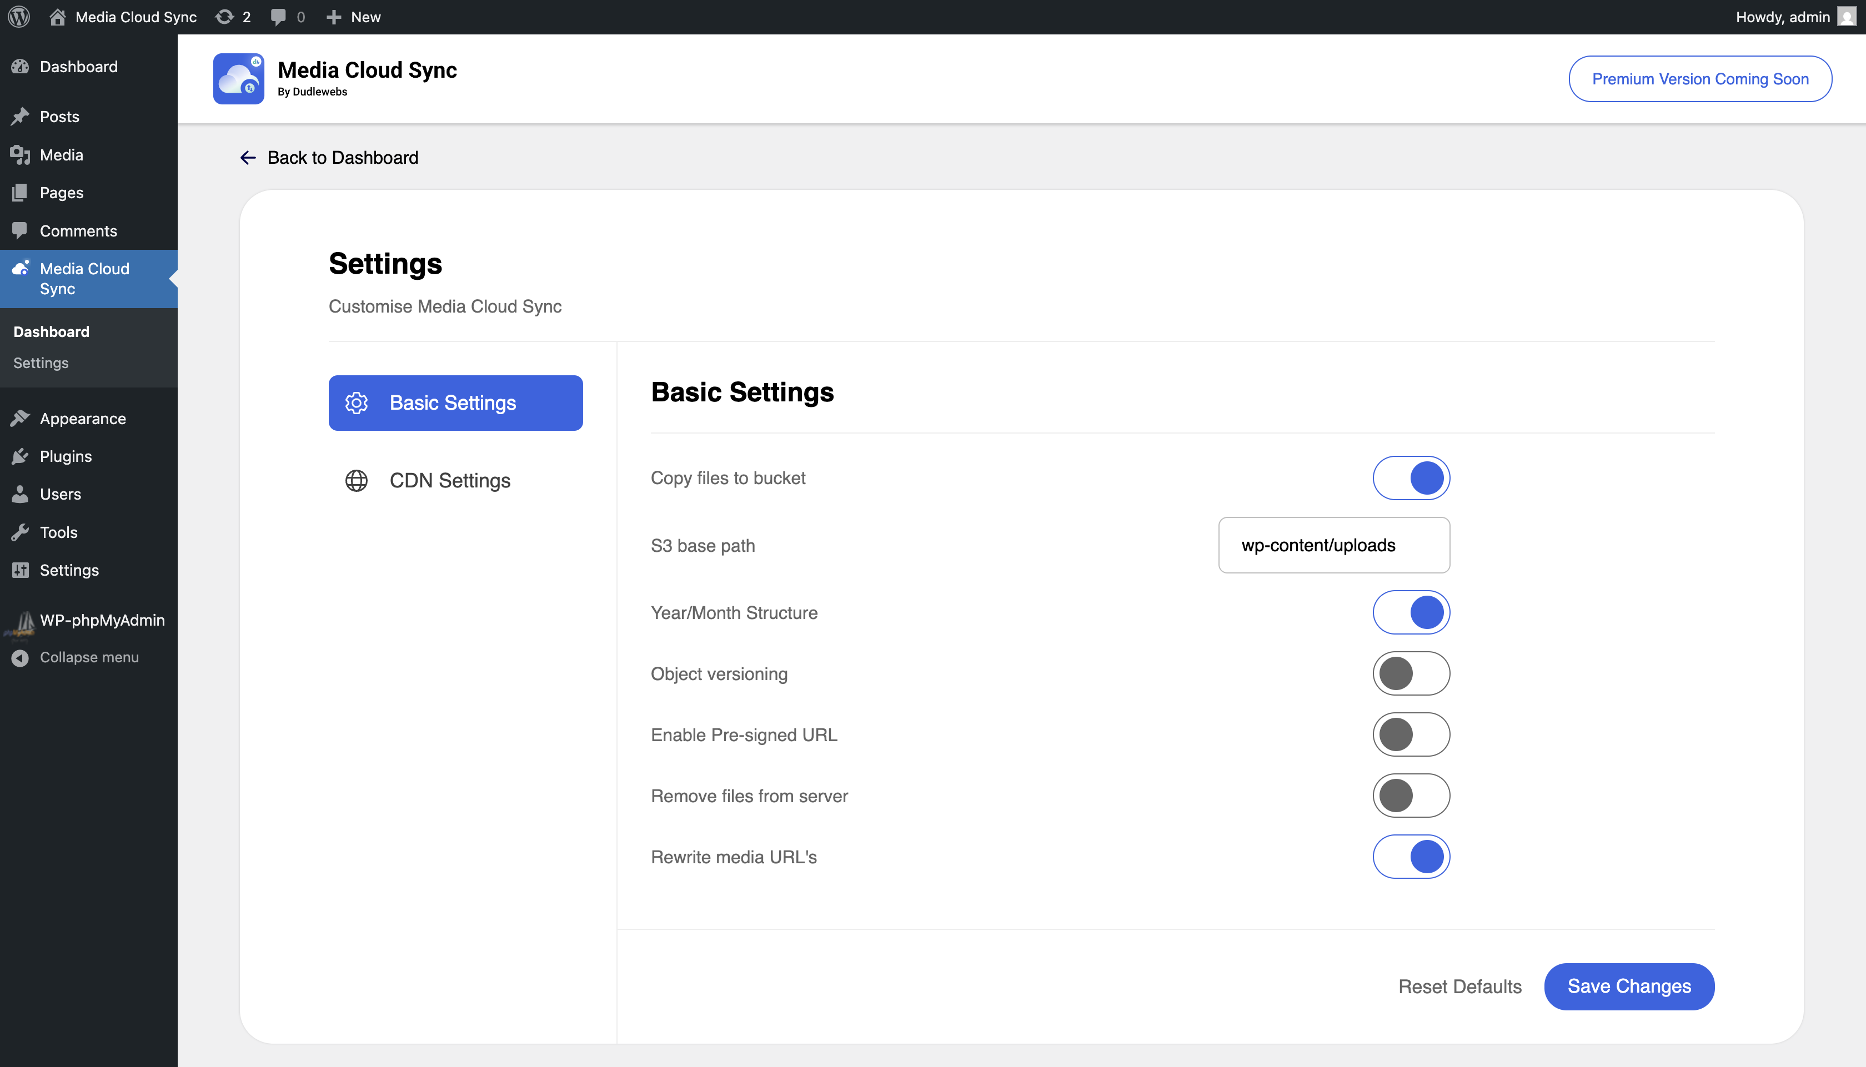Open the Media menu
This screenshot has width=1866, height=1067.
point(89,155)
